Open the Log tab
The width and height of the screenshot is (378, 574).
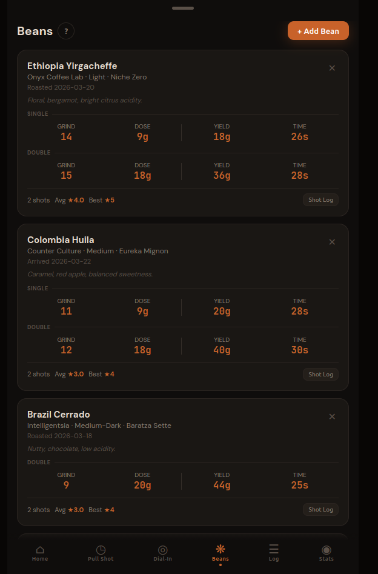click(x=274, y=552)
